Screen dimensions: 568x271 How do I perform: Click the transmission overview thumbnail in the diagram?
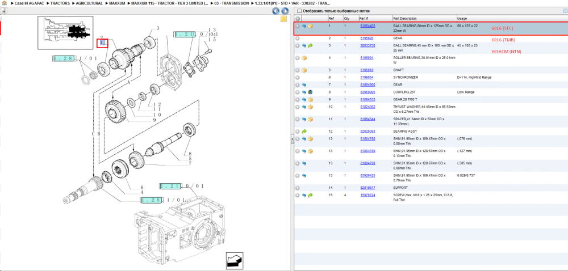65,32
